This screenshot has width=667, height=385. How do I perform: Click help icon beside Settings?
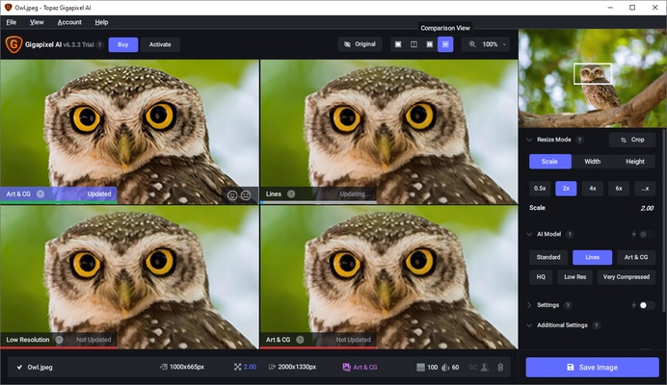coord(568,305)
